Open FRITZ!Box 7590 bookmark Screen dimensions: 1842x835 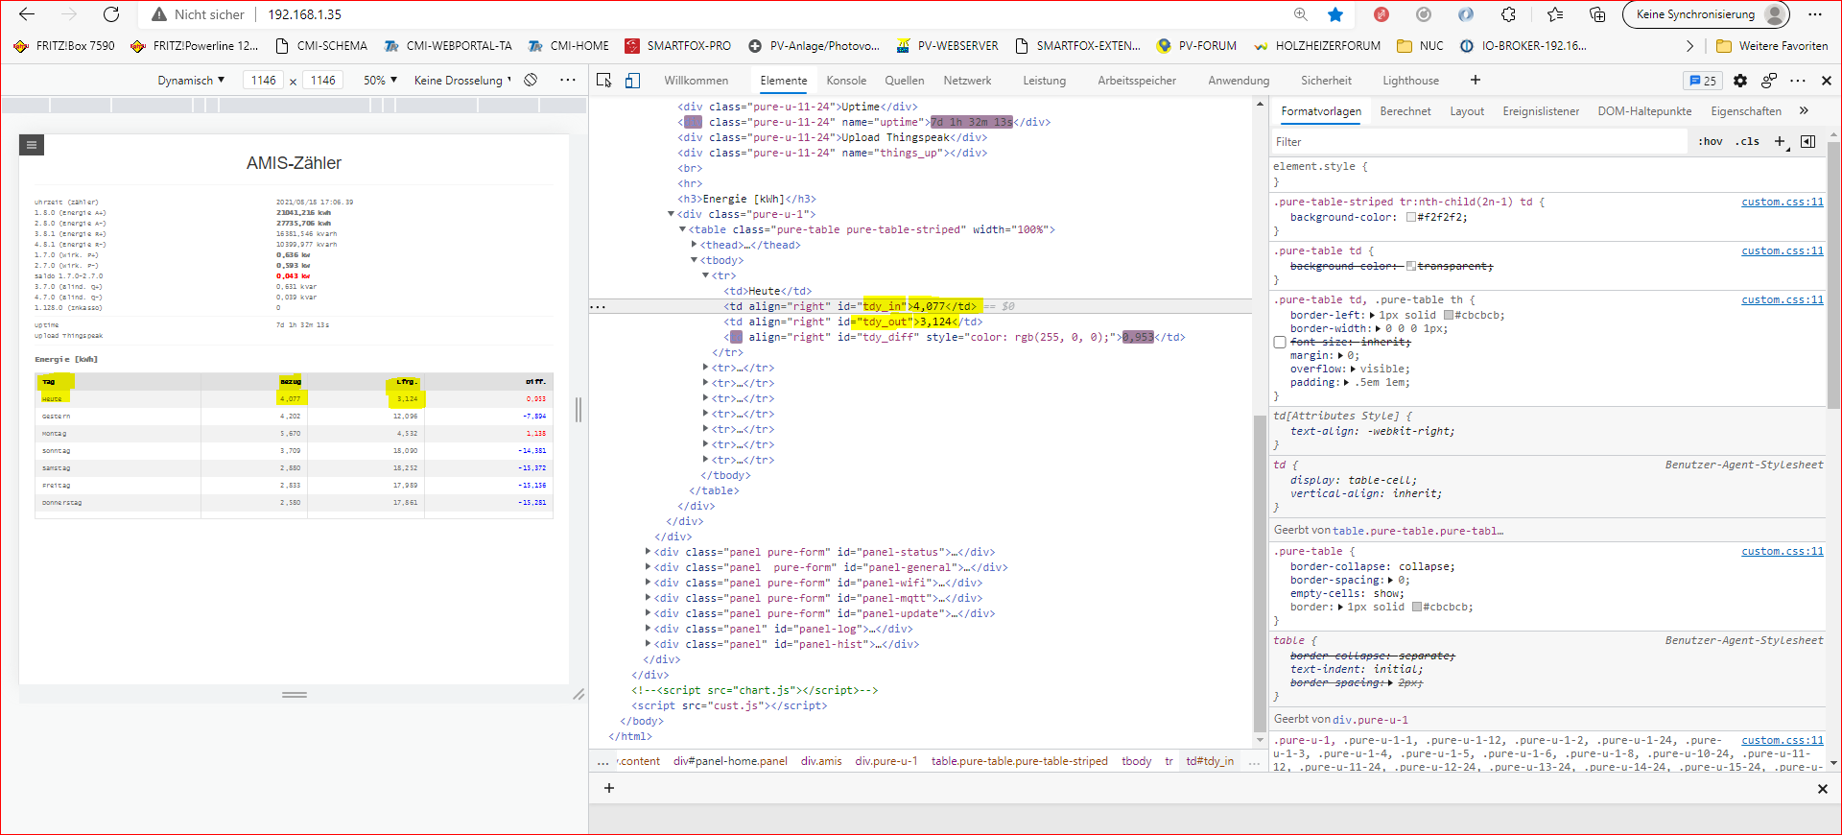tap(64, 46)
